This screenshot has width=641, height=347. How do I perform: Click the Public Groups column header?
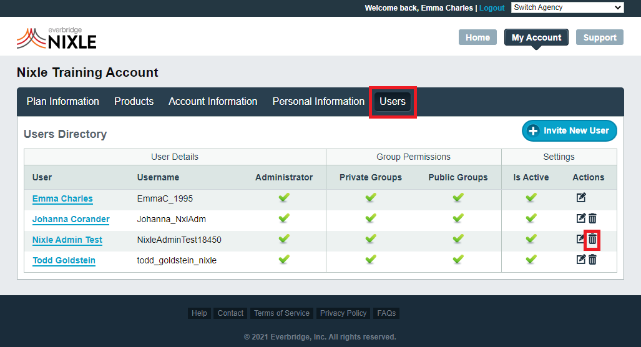(458, 177)
